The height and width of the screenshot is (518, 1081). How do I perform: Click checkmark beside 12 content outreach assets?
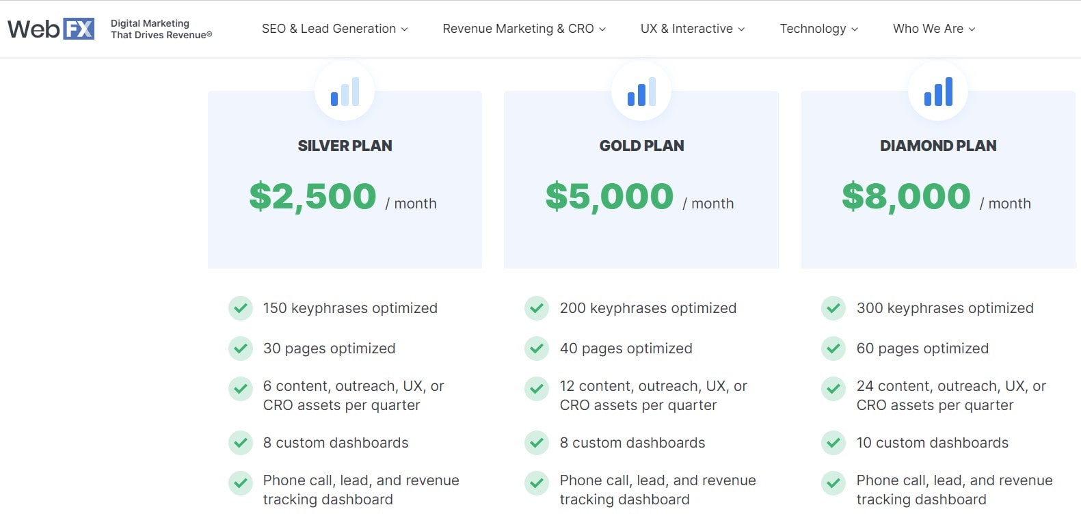point(537,389)
